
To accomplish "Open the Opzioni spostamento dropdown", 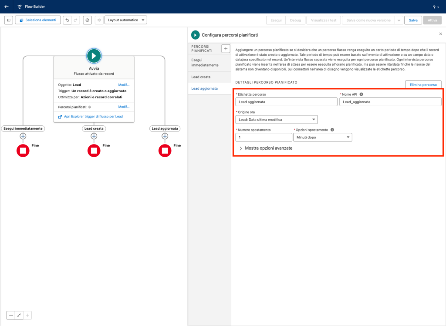I will (x=322, y=137).
